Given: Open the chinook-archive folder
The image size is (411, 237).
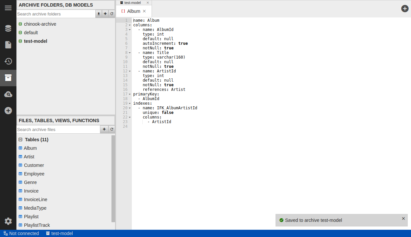Looking at the screenshot, I should coord(40,24).
